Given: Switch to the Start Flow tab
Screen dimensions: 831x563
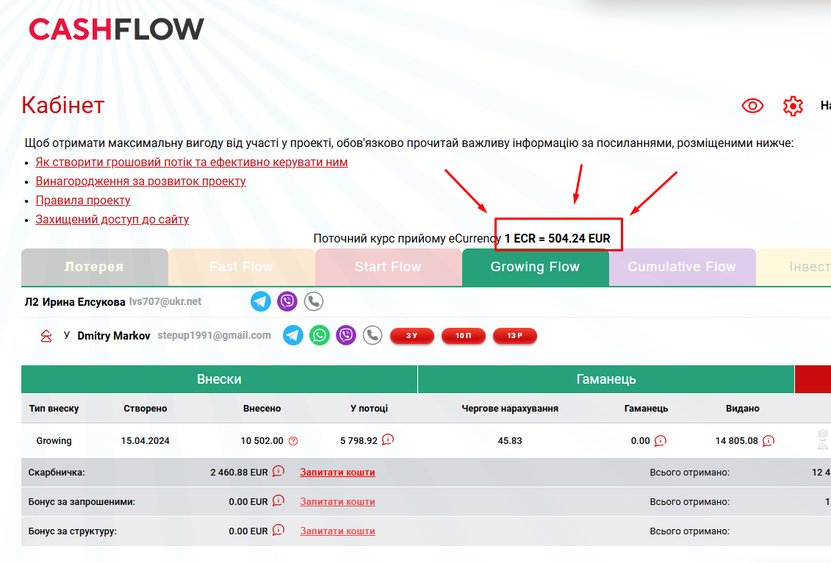Looking at the screenshot, I should click(388, 268).
